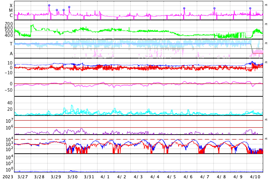Screen dimensions: 270x180
Task: Select the 3/27 date label
Action: tap(23, 177)
